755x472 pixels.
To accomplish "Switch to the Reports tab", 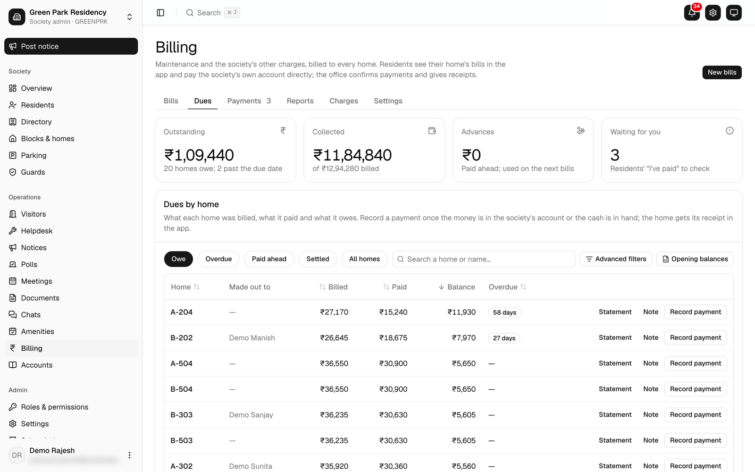I will pyautogui.click(x=300, y=101).
